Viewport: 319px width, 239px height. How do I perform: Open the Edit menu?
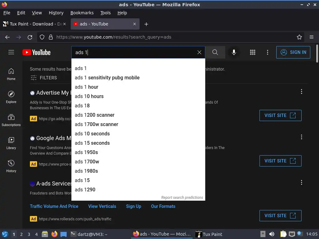click(x=21, y=13)
